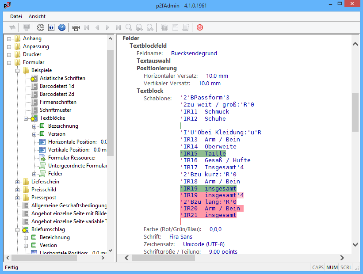This screenshot has width=363, height=274.
Task: Collapse the Textblöcke tree node
Action: pyautogui.click(x=26, y=118)
